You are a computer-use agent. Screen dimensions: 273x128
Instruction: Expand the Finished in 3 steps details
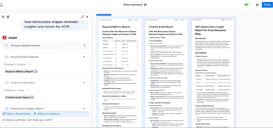[x=17, y=64]
